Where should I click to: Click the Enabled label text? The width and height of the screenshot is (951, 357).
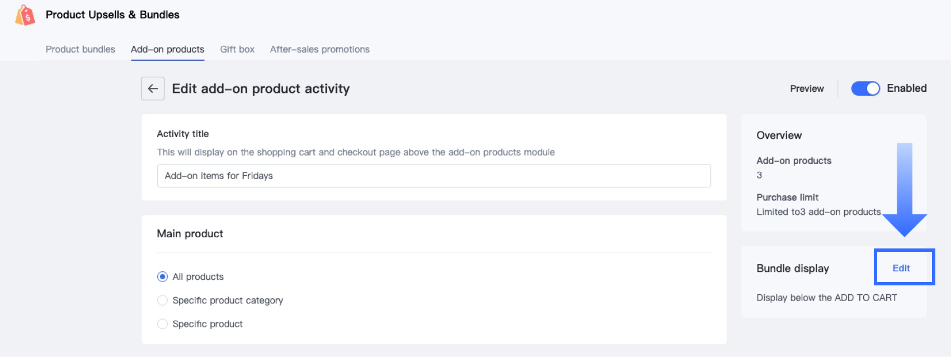(906, 88)
